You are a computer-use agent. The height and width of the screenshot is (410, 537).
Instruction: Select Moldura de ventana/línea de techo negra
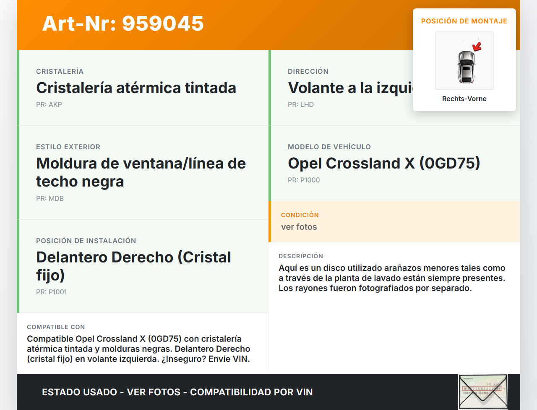pyautogui.click(x=141, y=172)
